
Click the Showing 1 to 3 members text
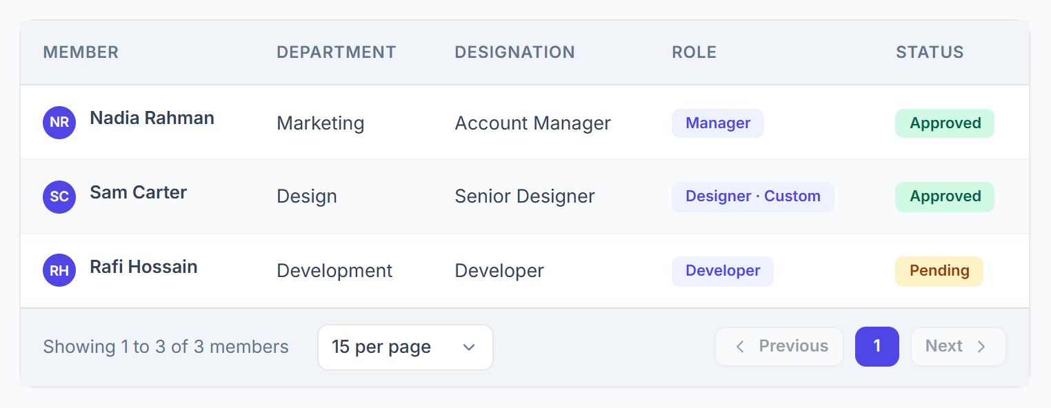tap(166, 347)
